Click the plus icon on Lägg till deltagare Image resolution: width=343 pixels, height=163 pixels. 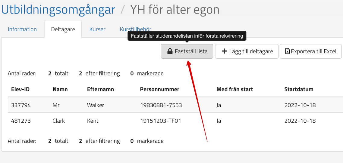224,51
